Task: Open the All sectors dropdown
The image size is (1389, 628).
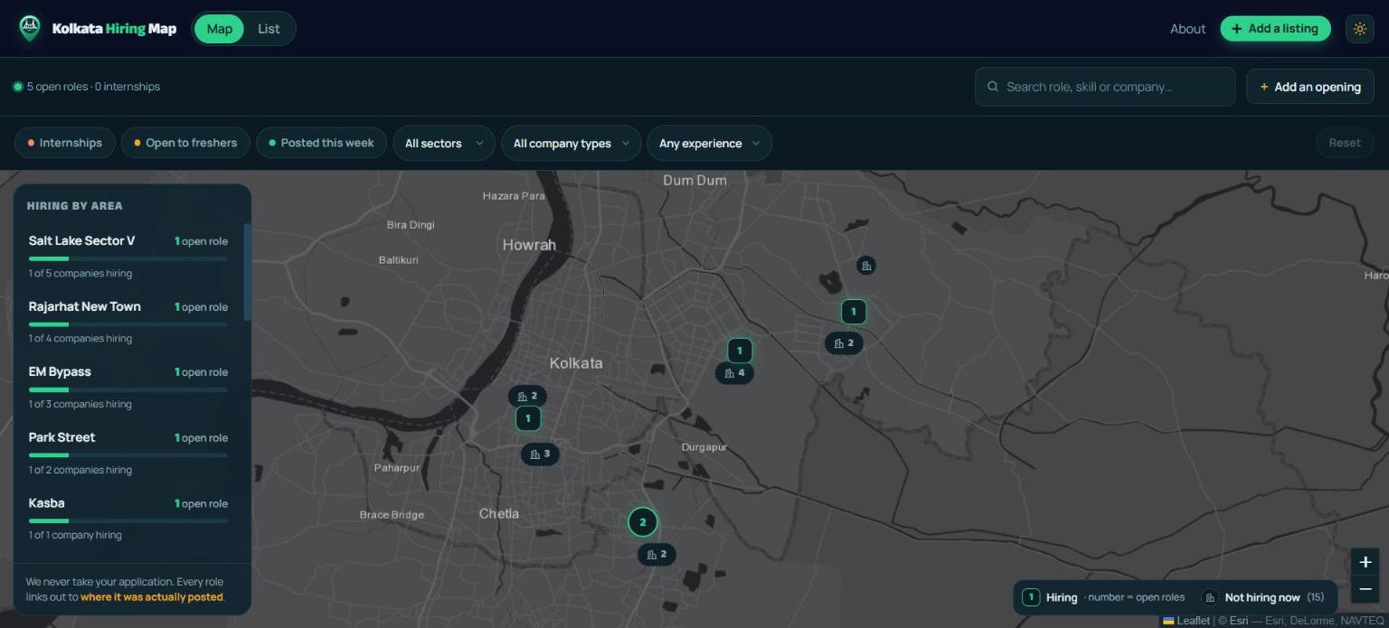Action: [x=444, y=144]
